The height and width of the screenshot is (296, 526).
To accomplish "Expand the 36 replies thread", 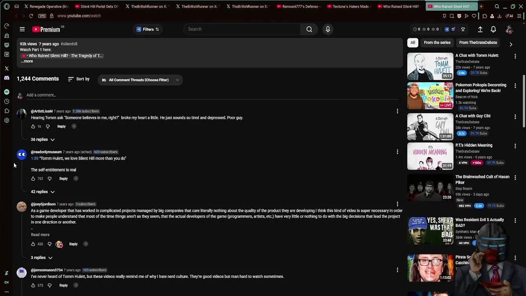I will coord(43,139).
